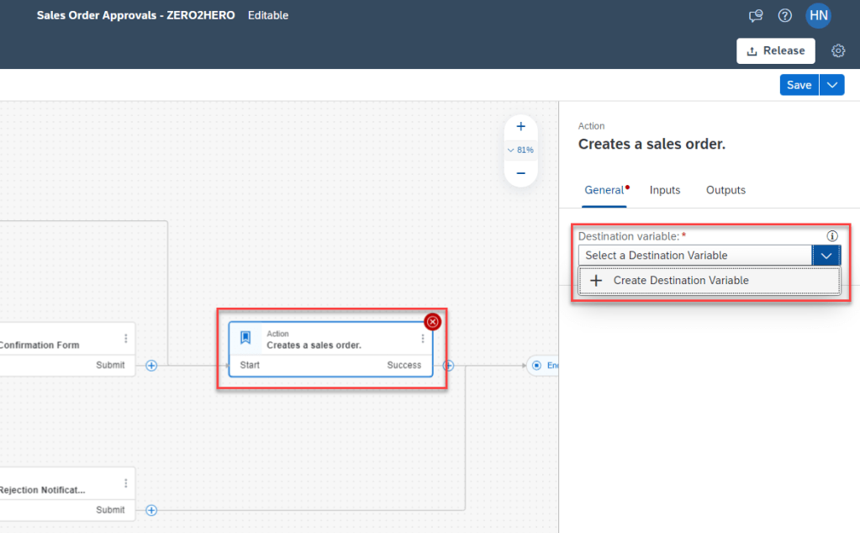Image resolution: width=860 pixels, height=533 pixels.
Task: Open three-dot menu on Confirmation Form node
Action: pyautogui.click(x=126, y=339)
